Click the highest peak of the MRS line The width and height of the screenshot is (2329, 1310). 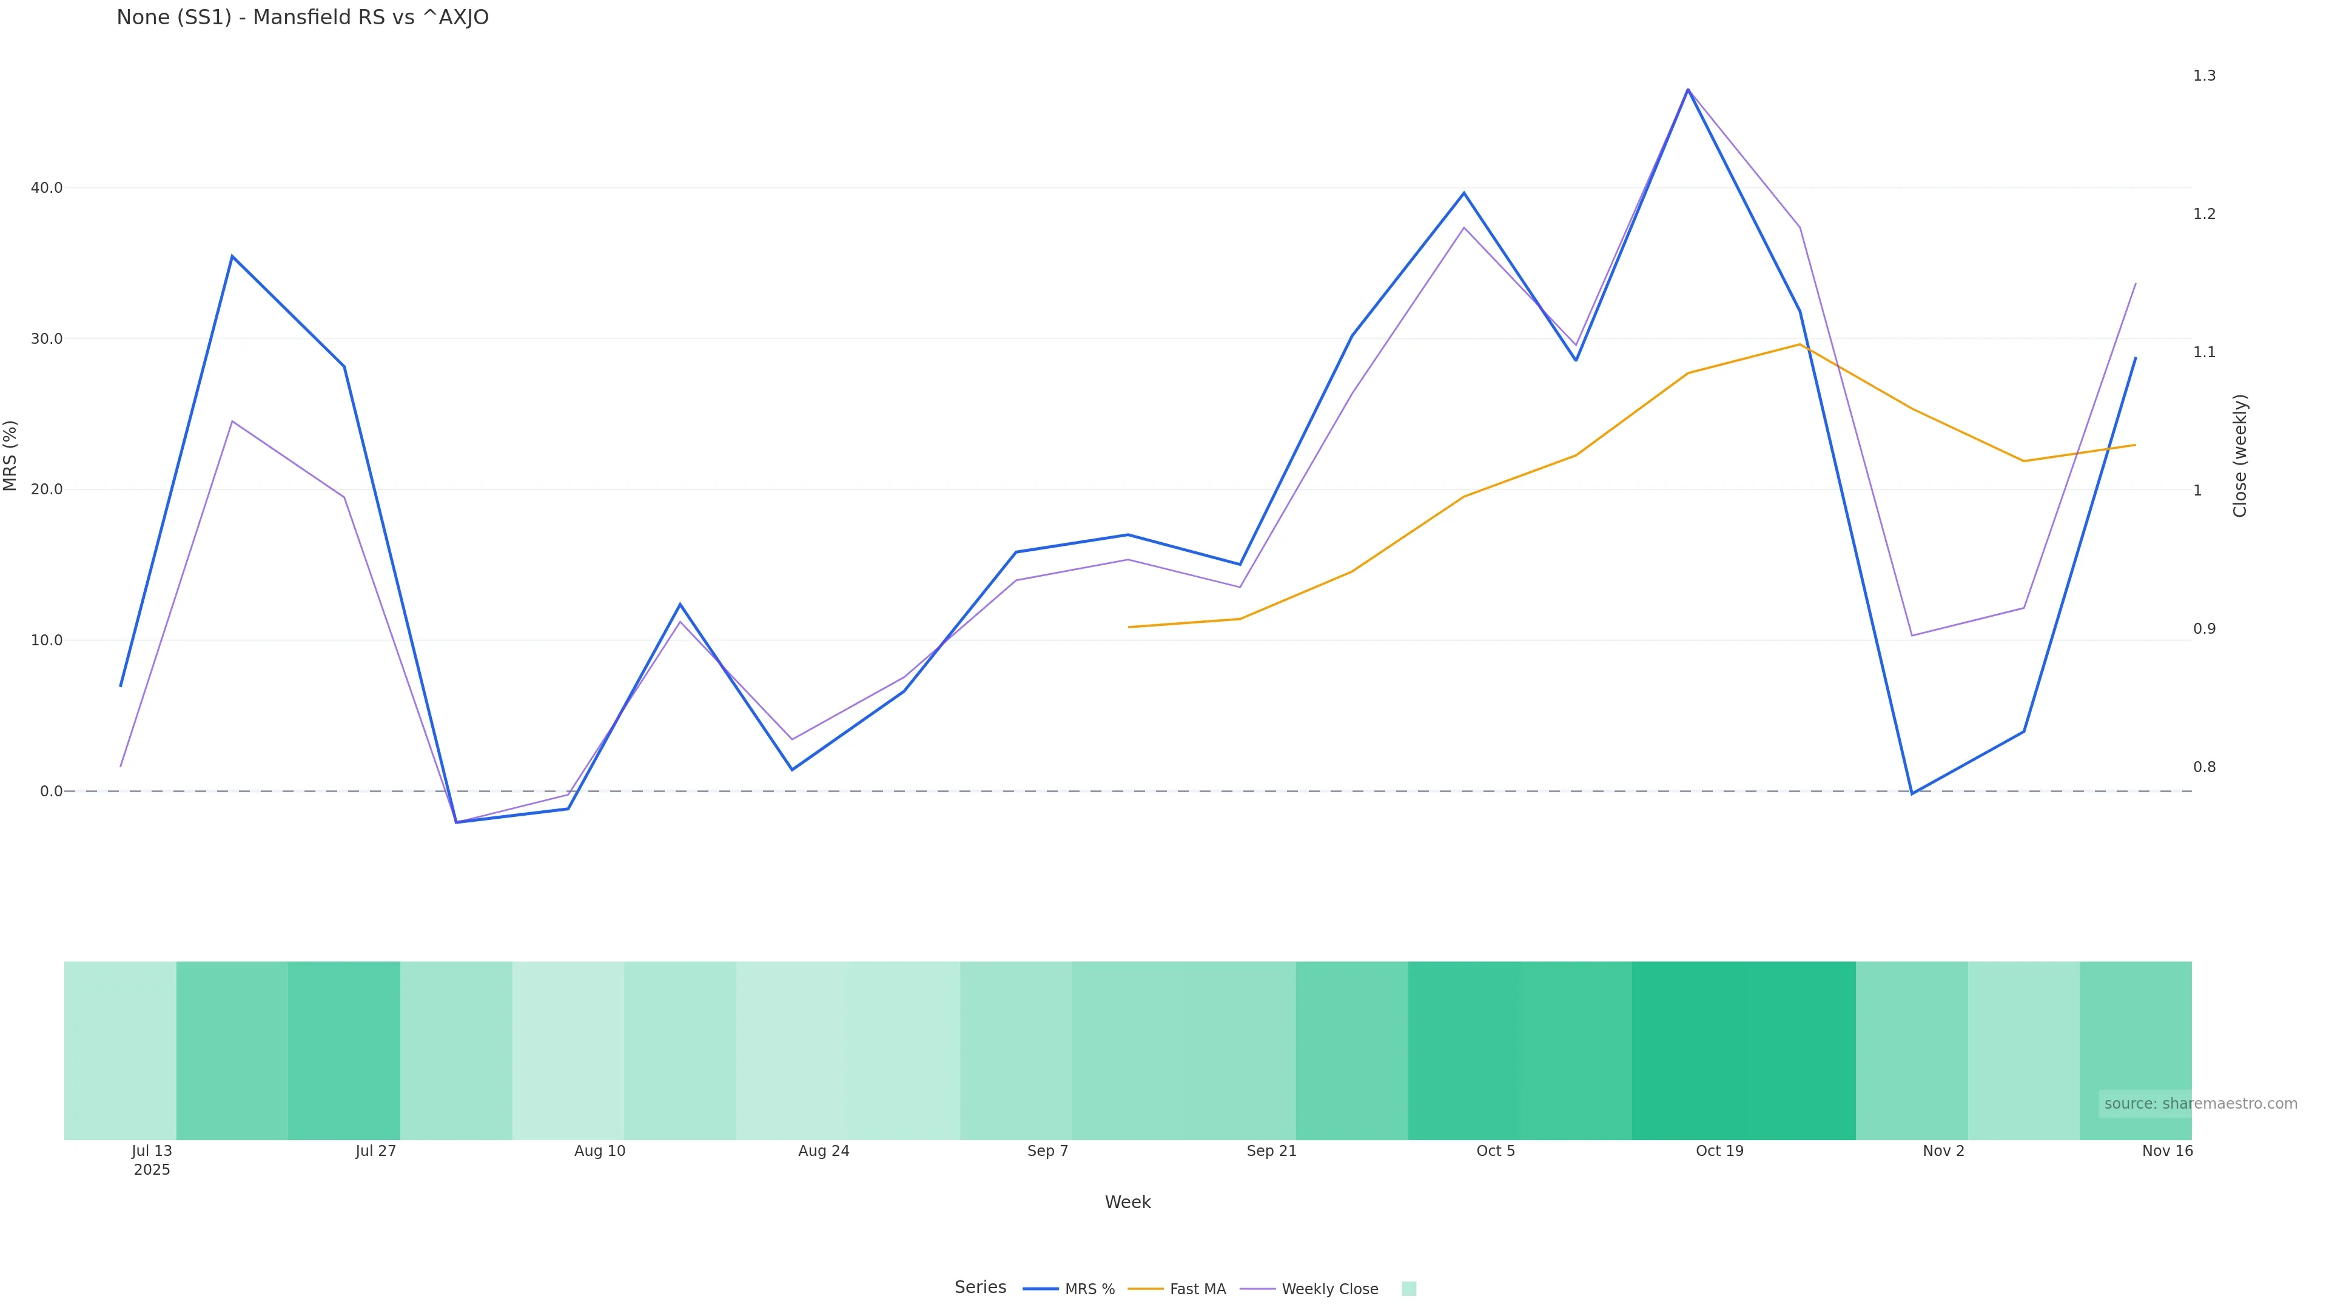pos(1687,90)
